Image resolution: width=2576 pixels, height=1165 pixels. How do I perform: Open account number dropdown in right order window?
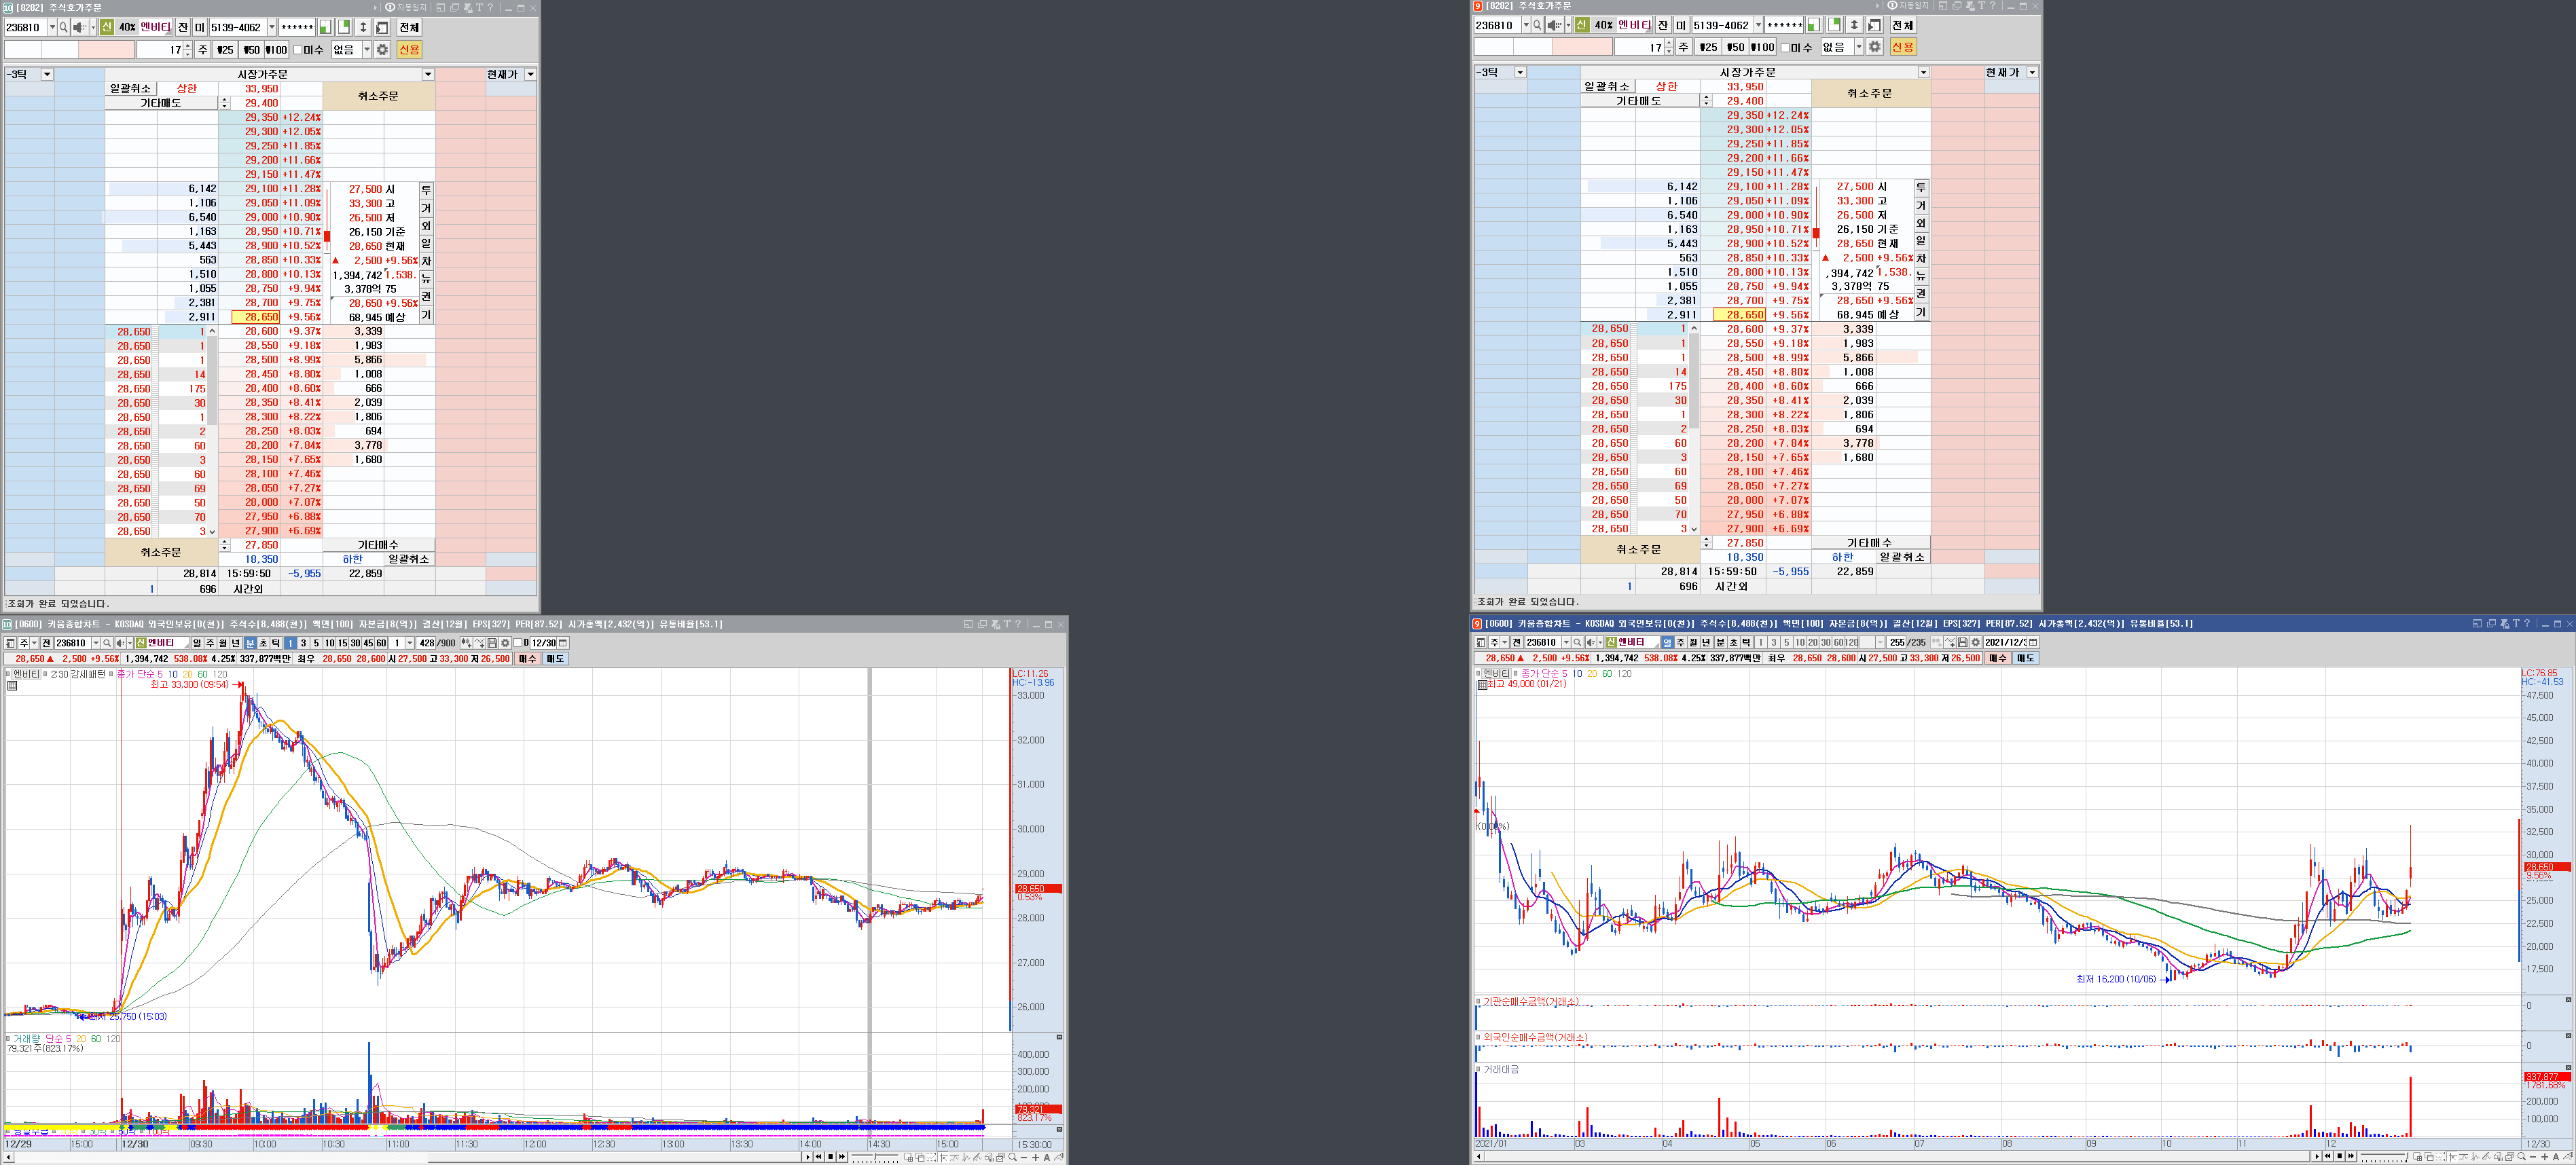[1758, 25]
